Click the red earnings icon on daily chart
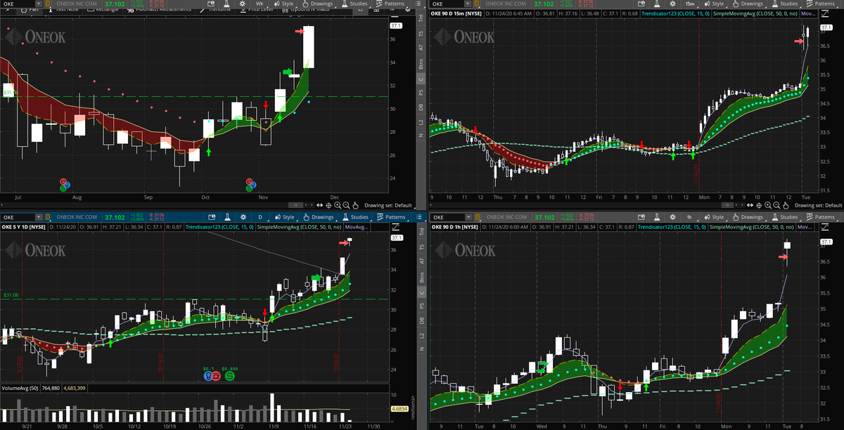This screenshot has width=844, height=430. pos(216,376)
